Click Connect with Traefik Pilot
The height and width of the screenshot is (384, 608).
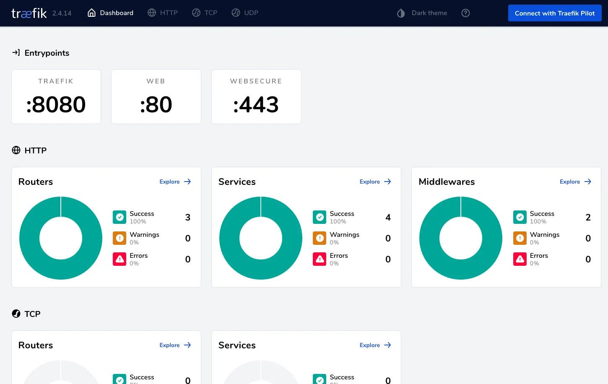[x=554, y=13]
